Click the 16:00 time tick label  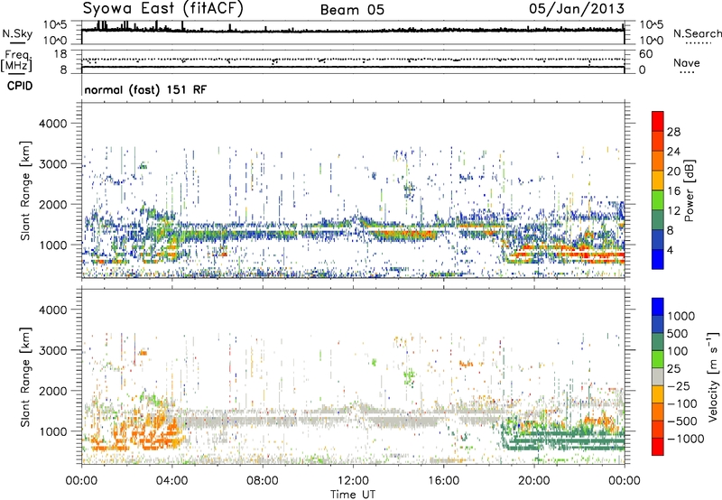pos(443,481)
